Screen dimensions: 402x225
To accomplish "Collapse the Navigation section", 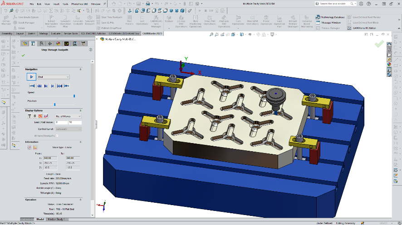I will coord(80,69).
